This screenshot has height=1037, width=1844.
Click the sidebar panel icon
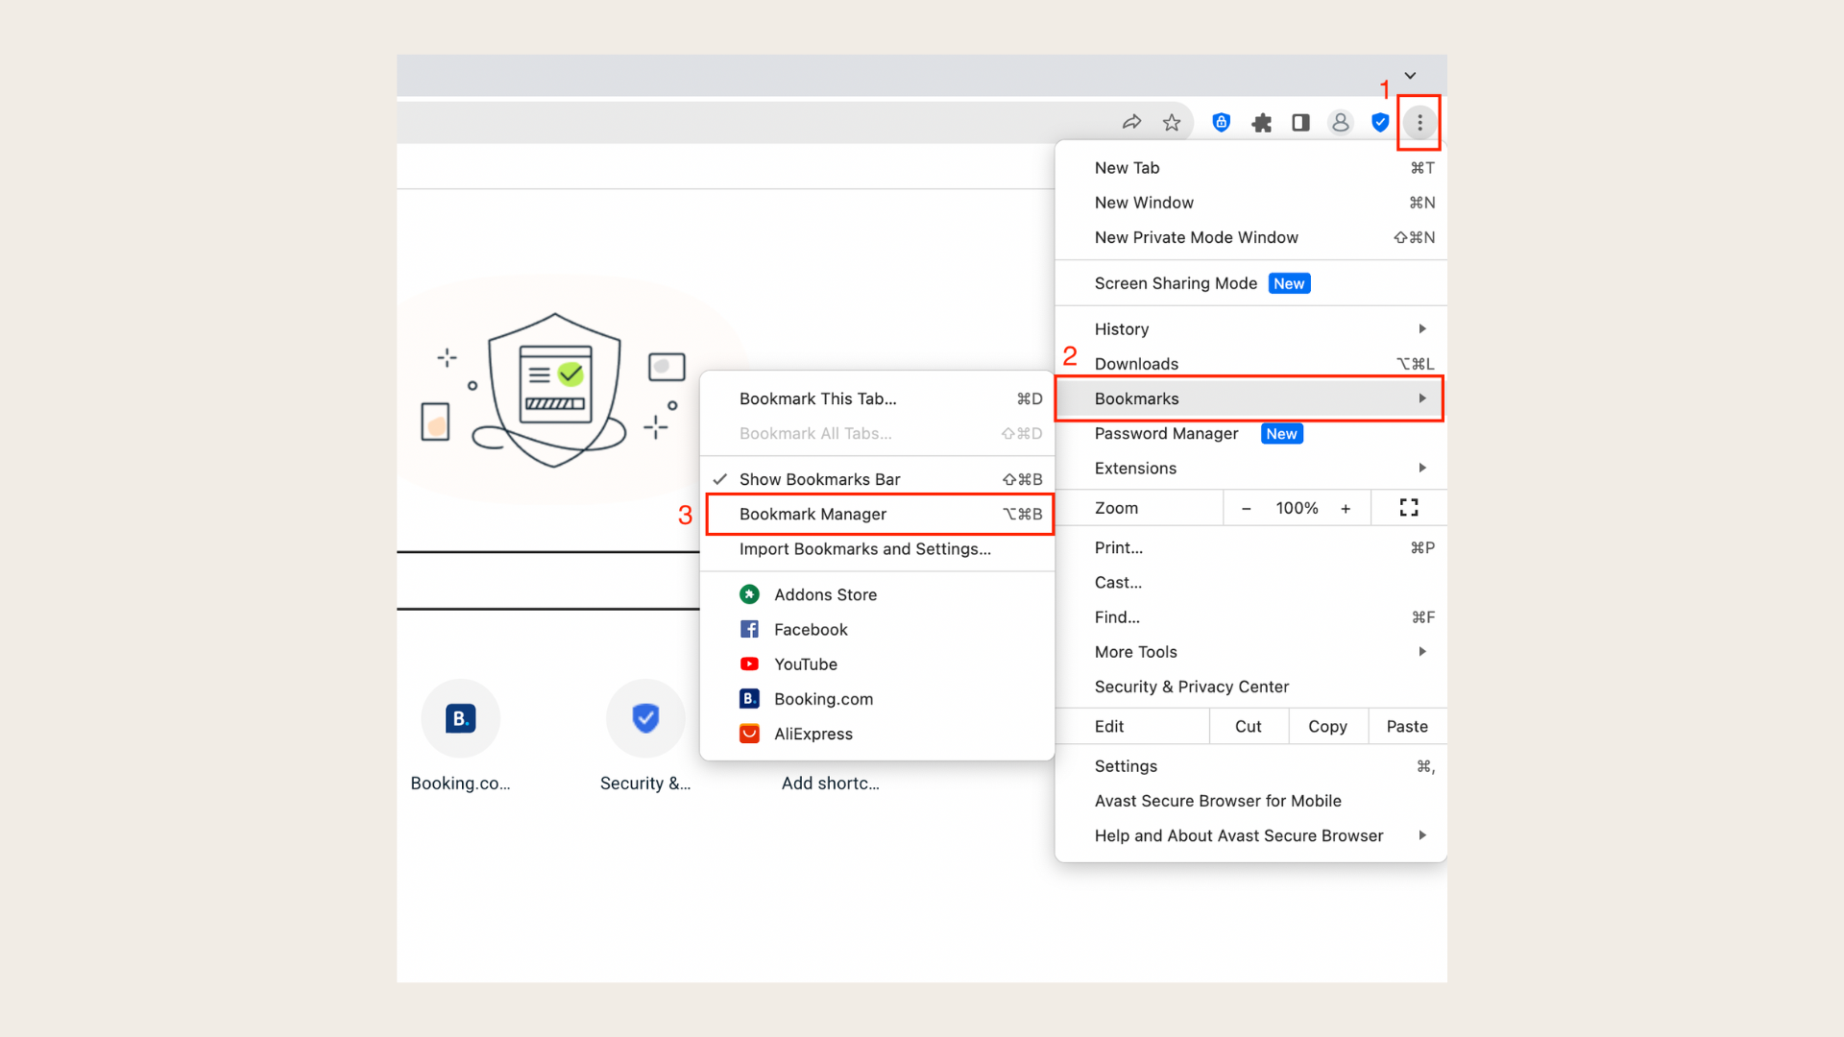tap(1300, 122)
